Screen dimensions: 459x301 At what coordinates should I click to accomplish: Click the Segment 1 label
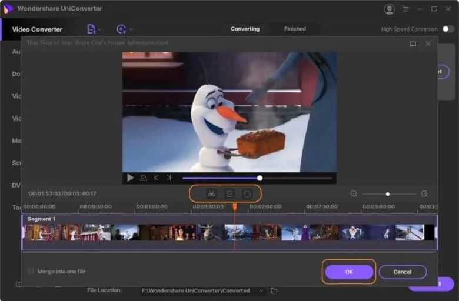[x=41, y=219]
